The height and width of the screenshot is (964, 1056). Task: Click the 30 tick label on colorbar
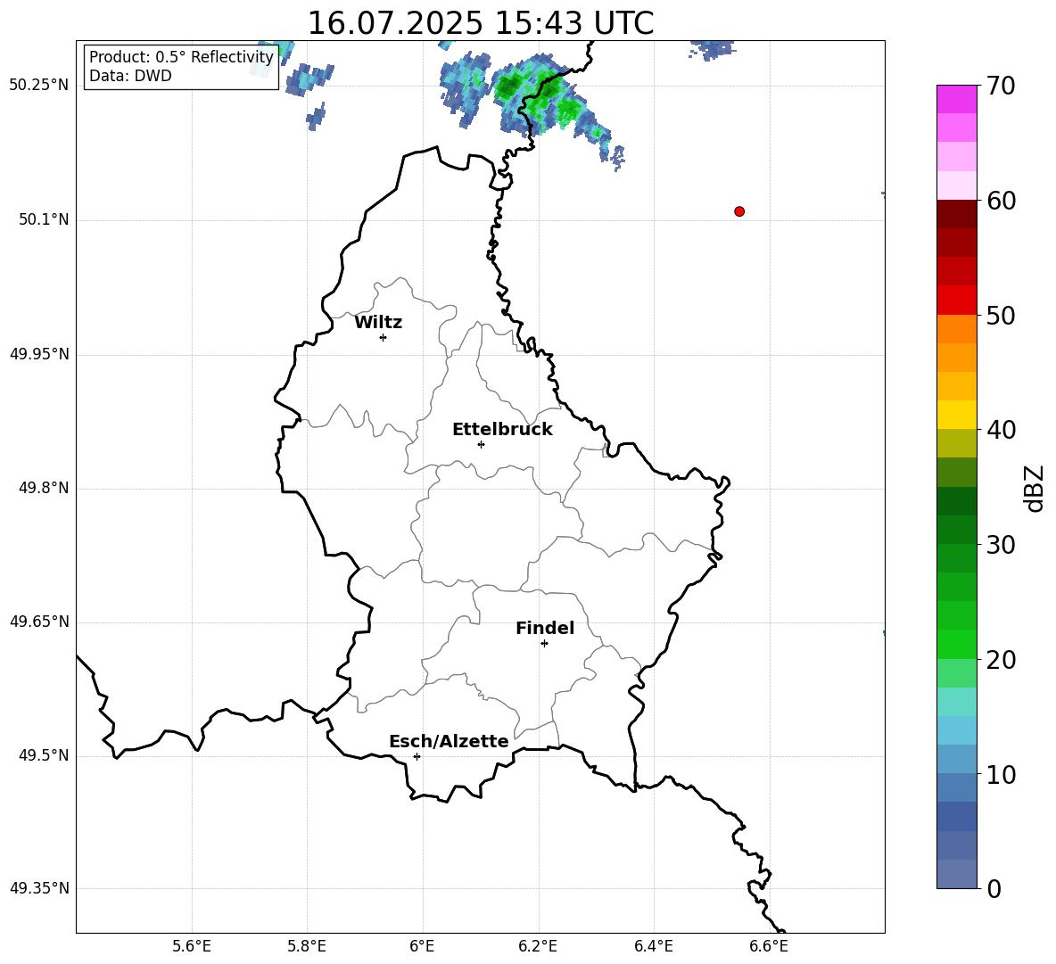pos(1001,545)
